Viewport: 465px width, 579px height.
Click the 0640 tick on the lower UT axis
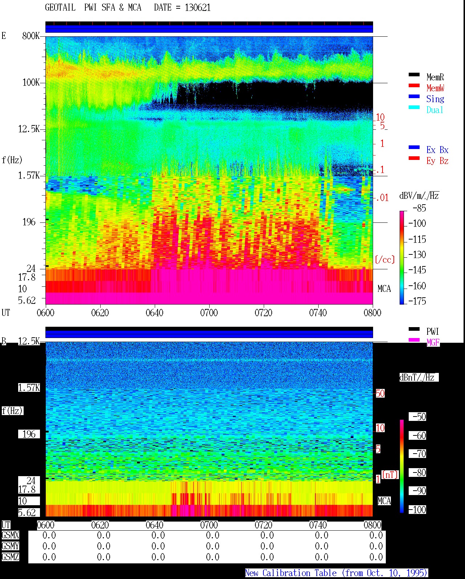click(154, 525)
